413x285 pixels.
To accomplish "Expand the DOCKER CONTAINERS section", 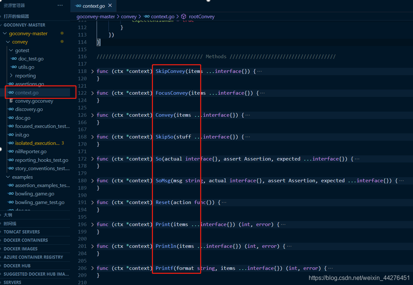I will [x=26, y=240].
